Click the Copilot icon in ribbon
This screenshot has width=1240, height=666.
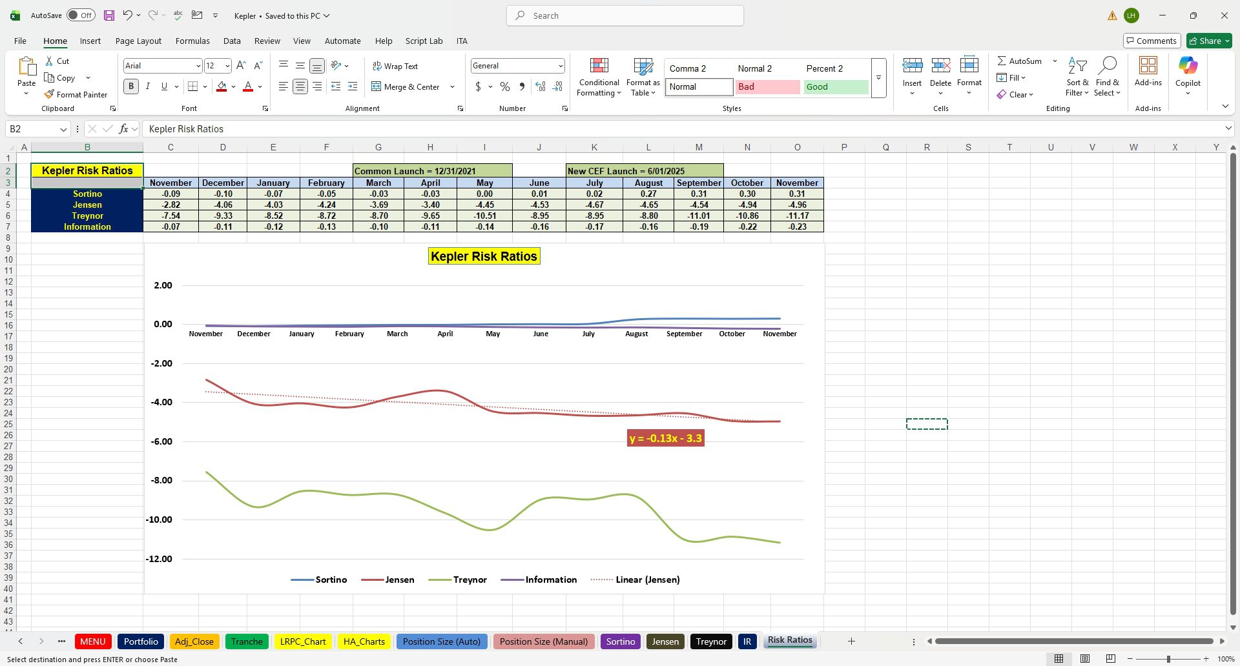point(1188,65)
